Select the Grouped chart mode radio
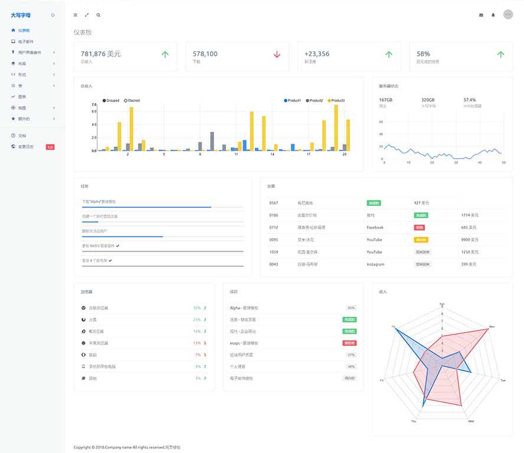This screenshot has width=524, height=453. (x=105, y=101)
